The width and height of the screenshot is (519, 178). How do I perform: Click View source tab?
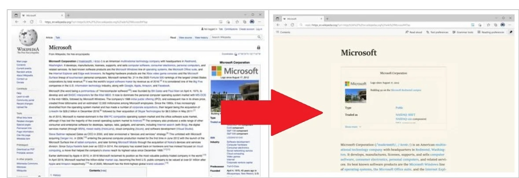[x=185, y=38]
